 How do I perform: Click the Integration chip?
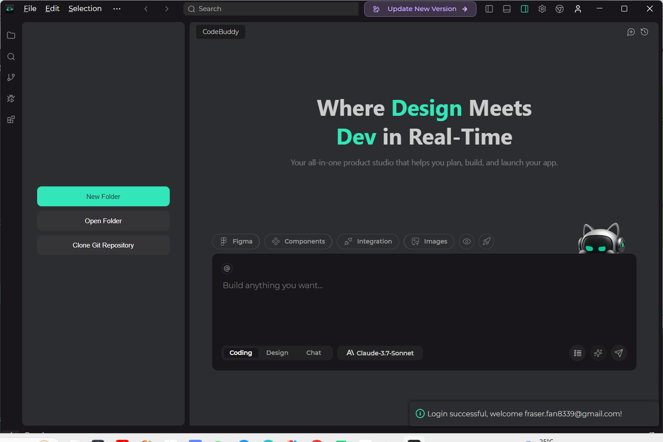[x=368, y=241]
